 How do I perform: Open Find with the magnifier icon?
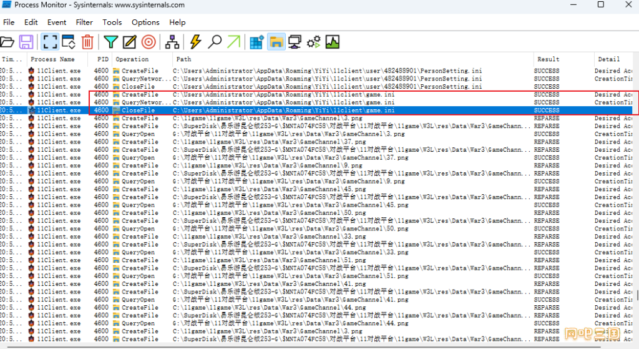click(x=215, y=42)
